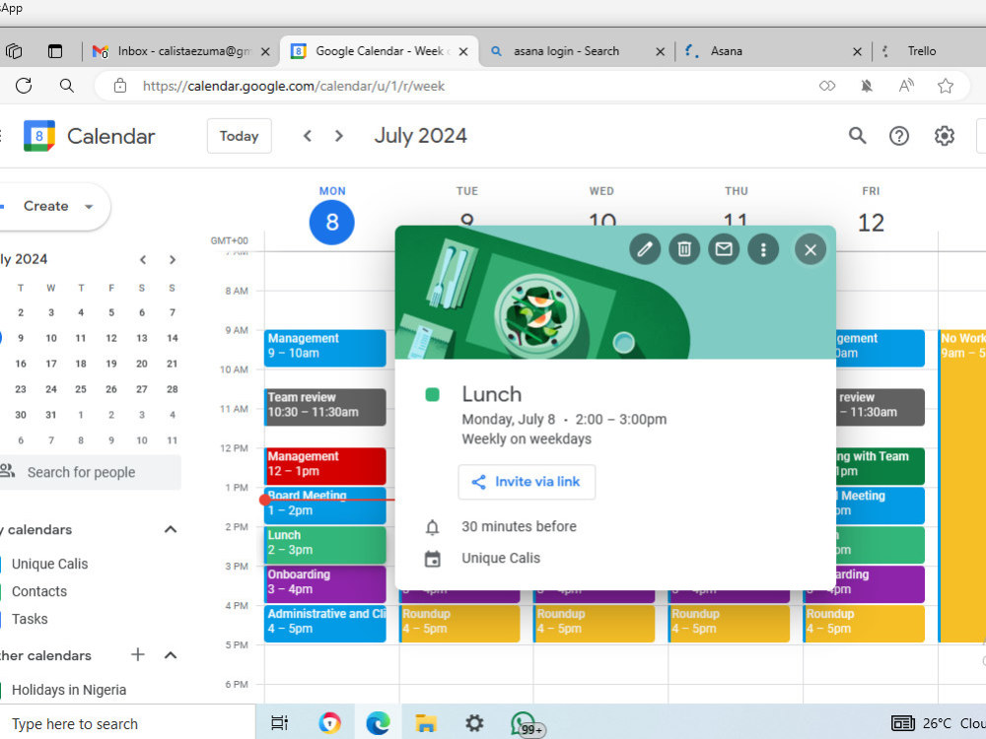Open Monday Management 9 – 10am event
Viewport: 986px width, 739px height.
(x=325, y=348)
